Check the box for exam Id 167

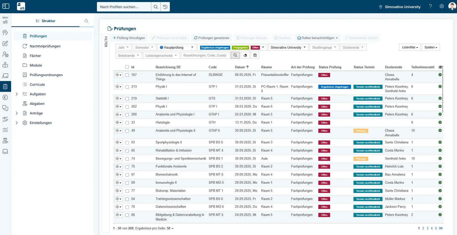point(127,75)
